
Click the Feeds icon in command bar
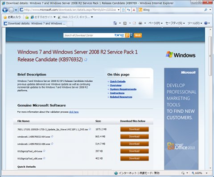(125, 23)
